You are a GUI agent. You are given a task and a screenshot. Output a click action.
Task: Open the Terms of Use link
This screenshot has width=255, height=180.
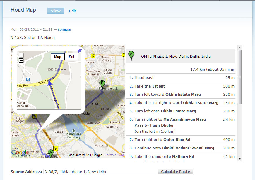[114, 155]
